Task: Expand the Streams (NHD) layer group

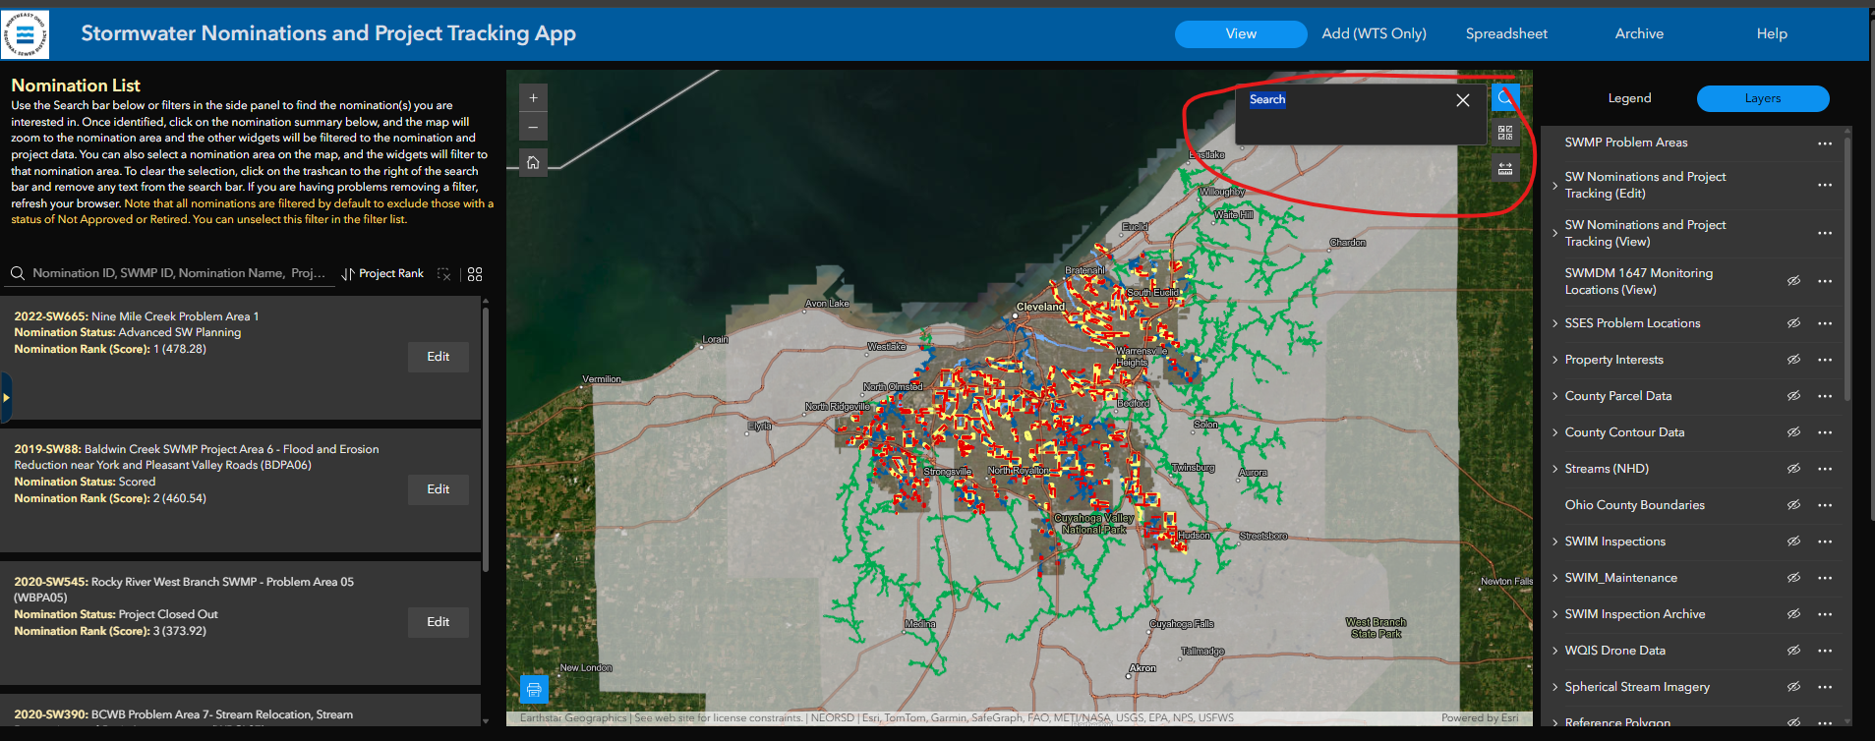Action: [1554, 469]
